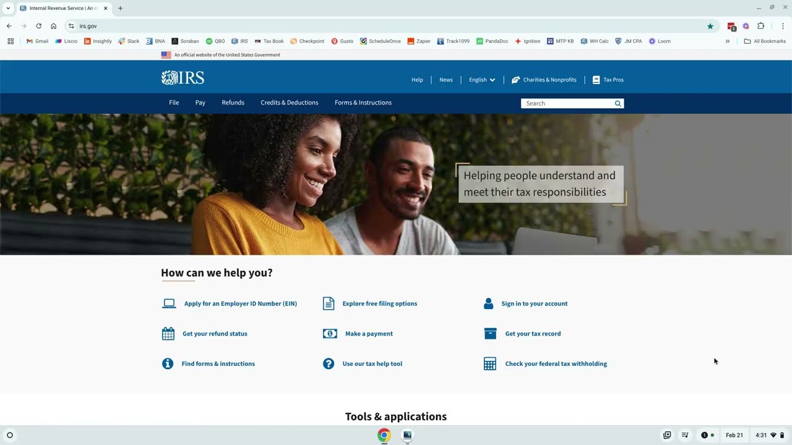Click Check your federal tax withholding link
This screenshot has width=792, height=445.
(x=556, y=363)
